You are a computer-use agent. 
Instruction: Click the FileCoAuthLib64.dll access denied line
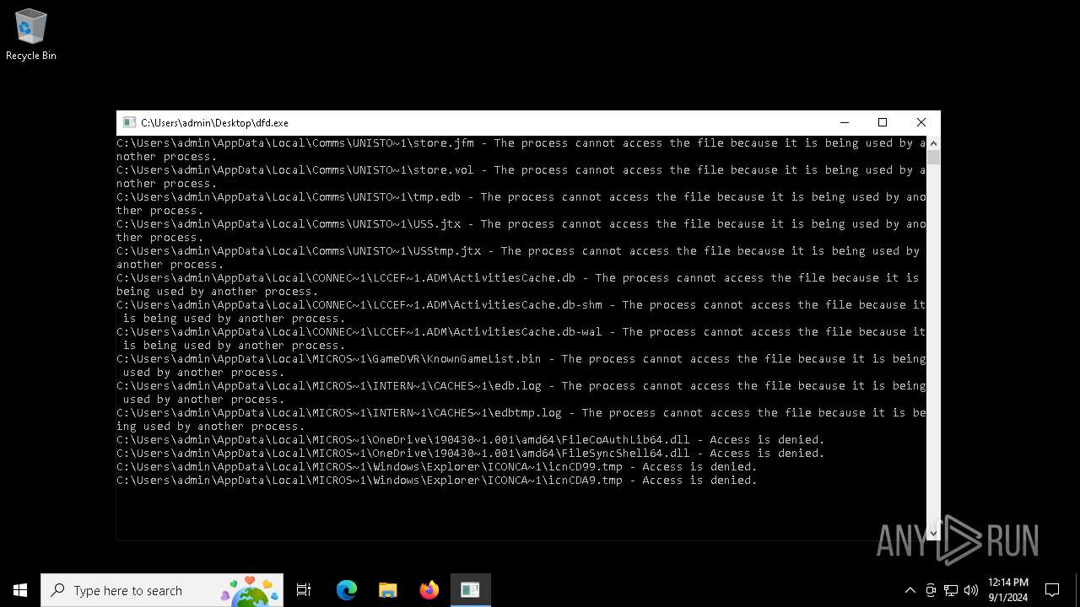[470, 439]
